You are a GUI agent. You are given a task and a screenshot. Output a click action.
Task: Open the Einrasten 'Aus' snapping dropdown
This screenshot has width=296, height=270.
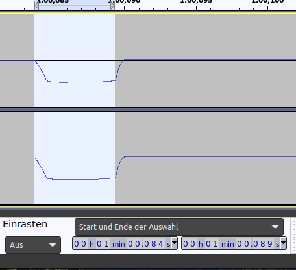tap(33, 245)
